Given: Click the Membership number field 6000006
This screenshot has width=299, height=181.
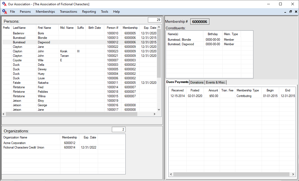Looking at the screenshot, I should (x=200, y=22).
